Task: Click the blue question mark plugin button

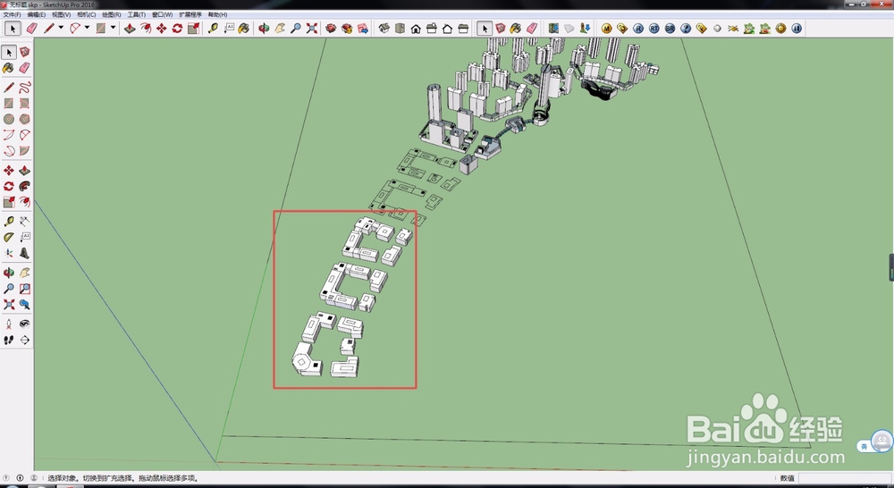Action: tap(686, 28)
